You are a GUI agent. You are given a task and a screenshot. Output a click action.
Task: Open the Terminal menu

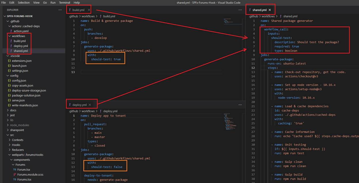65,3
